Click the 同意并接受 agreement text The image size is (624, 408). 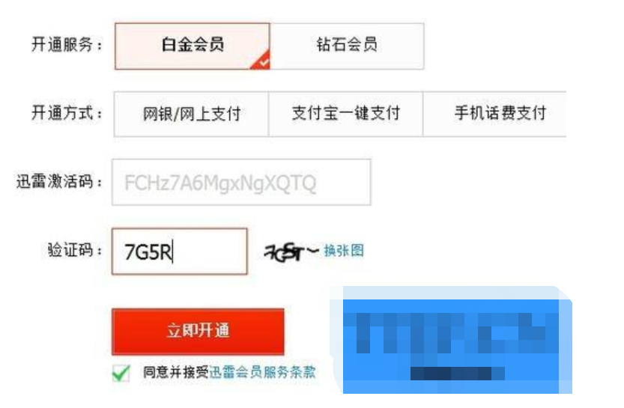point(175,372)
